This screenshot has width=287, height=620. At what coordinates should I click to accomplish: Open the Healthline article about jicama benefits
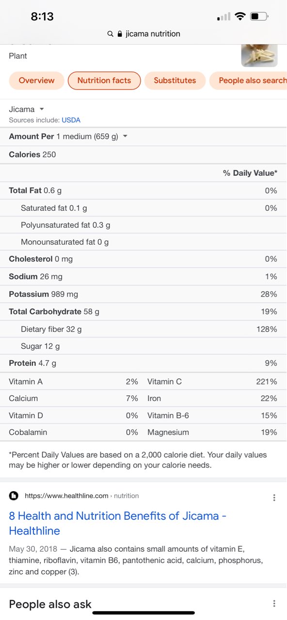point(116,523)
